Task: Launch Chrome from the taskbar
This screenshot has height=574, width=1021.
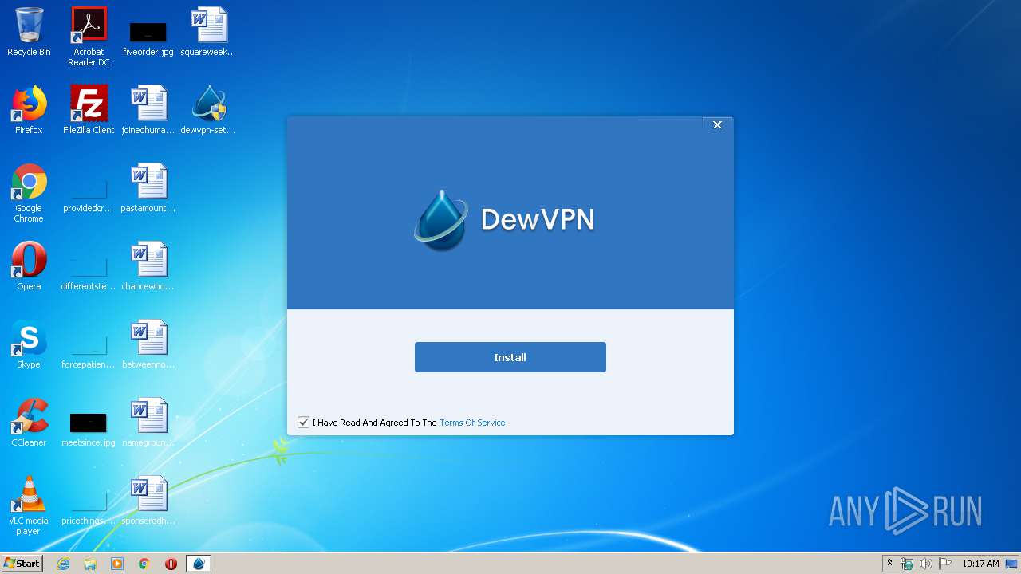Action: point(144,564)
